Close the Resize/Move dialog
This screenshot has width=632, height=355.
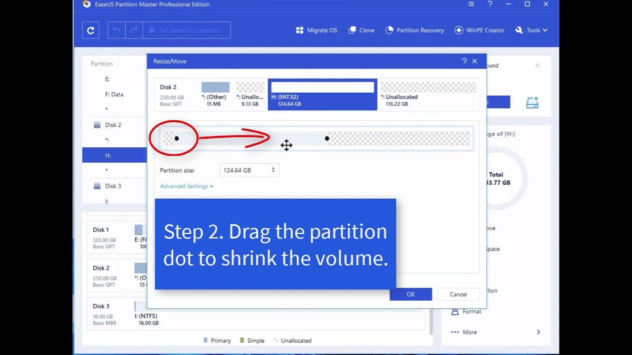click(474, 61)
